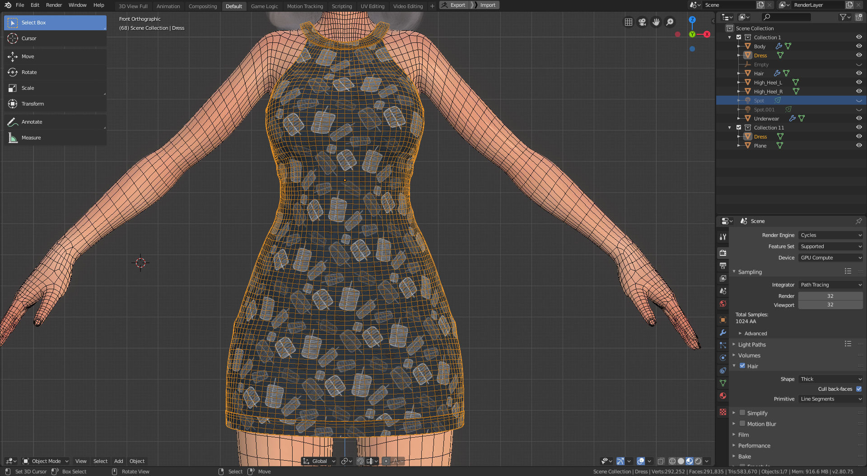
Task: Choose the Measure tool
Action: [x=55, y=138]
